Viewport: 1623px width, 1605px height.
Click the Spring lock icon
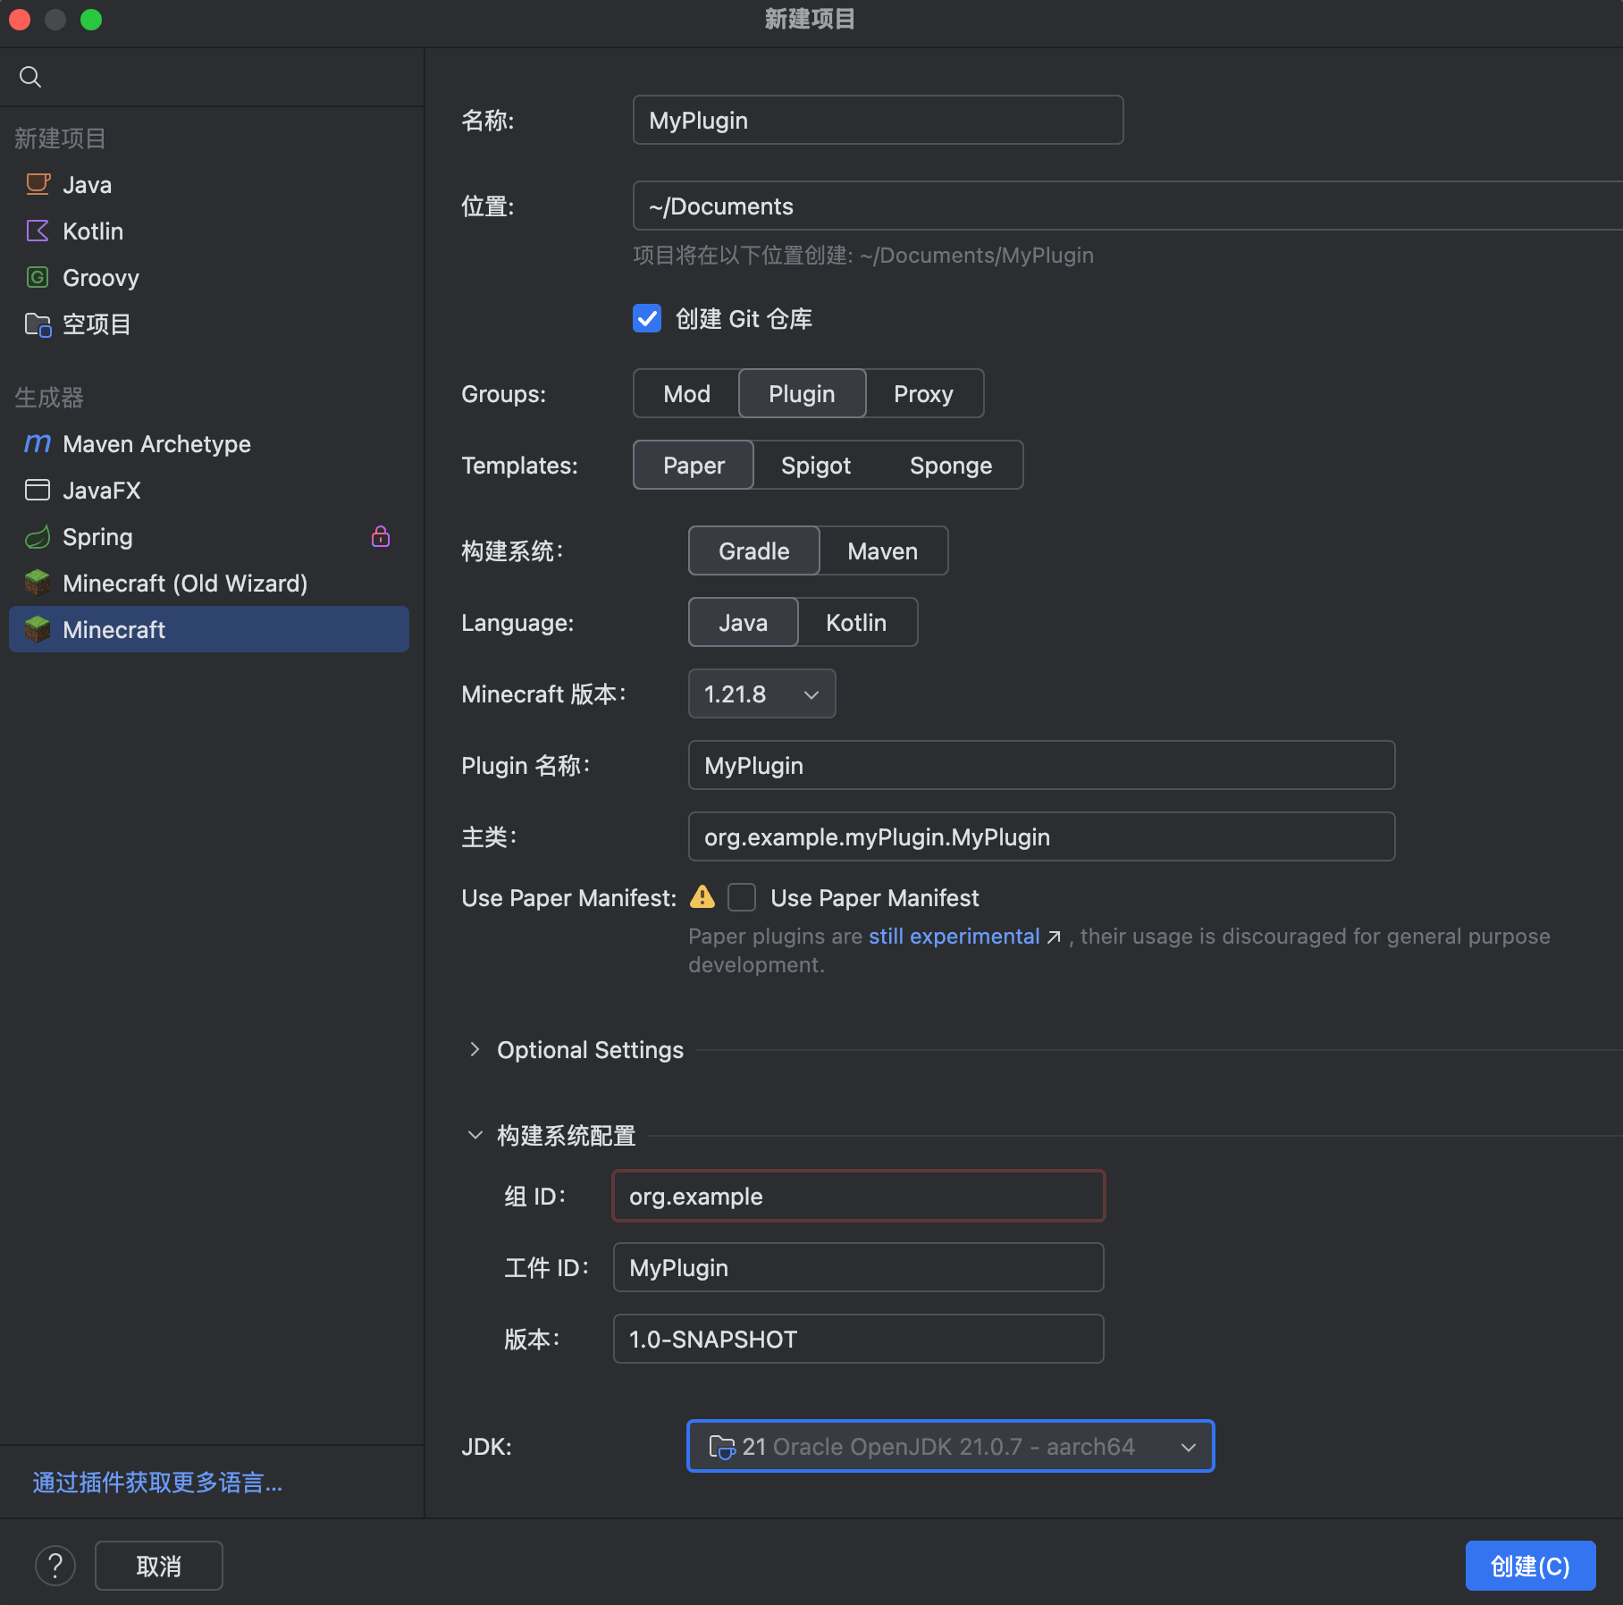point(381,536)
